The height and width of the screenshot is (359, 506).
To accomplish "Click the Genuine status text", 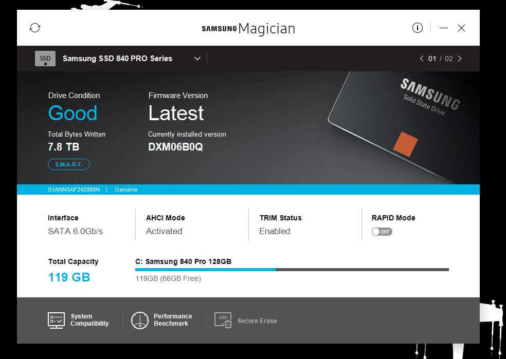I will coord(126,190).
